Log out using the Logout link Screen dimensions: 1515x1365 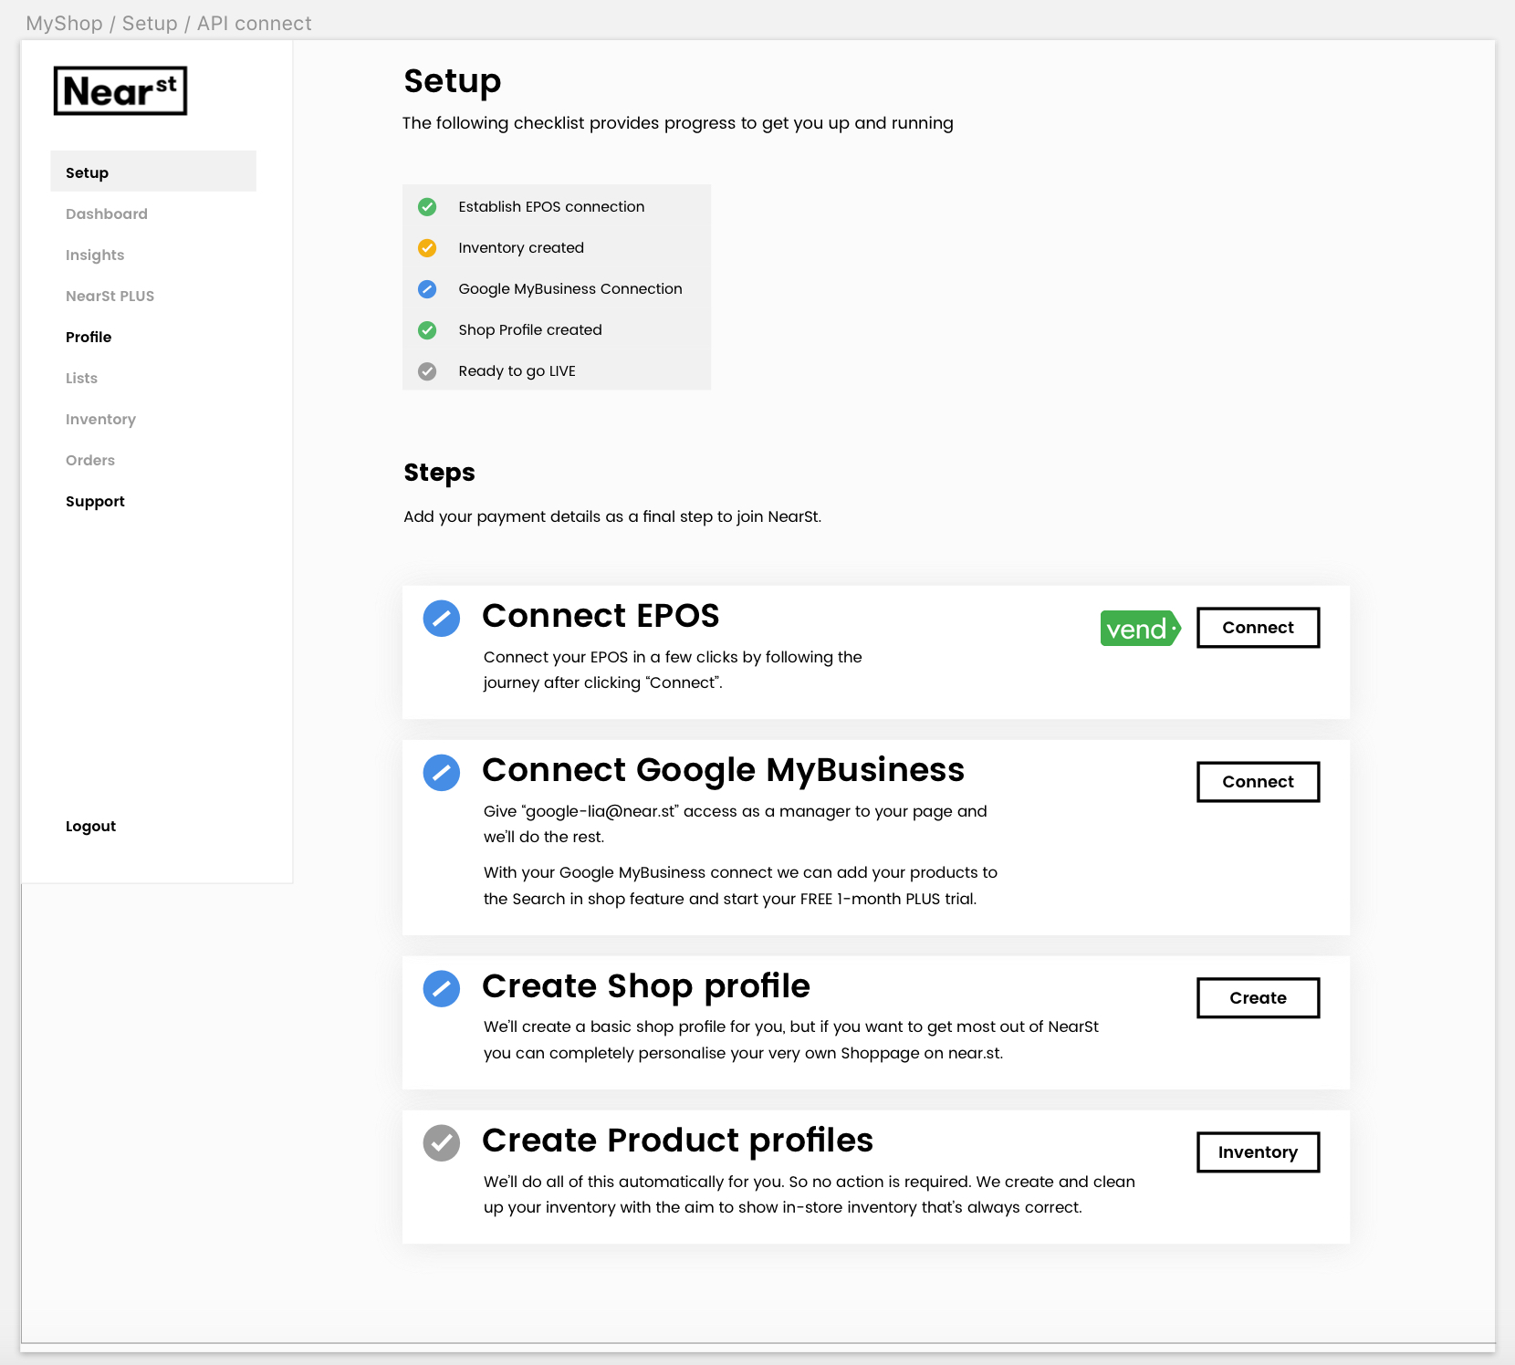90,827
